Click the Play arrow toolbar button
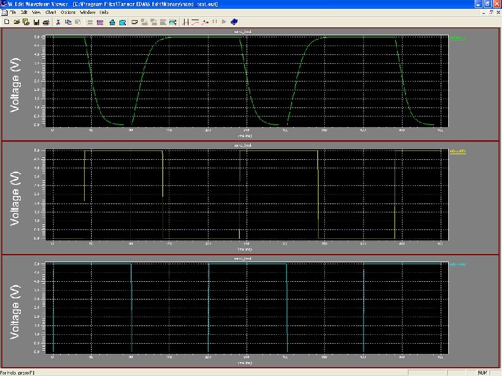This screenshot has width=502, height=376. click(x=224, y=21)
